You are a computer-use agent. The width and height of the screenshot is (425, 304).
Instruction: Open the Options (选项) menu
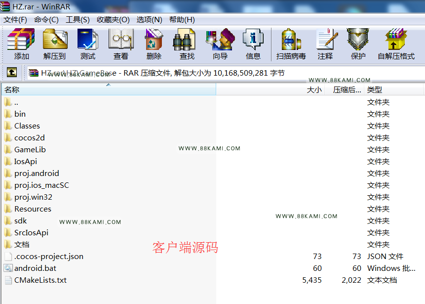150,20
